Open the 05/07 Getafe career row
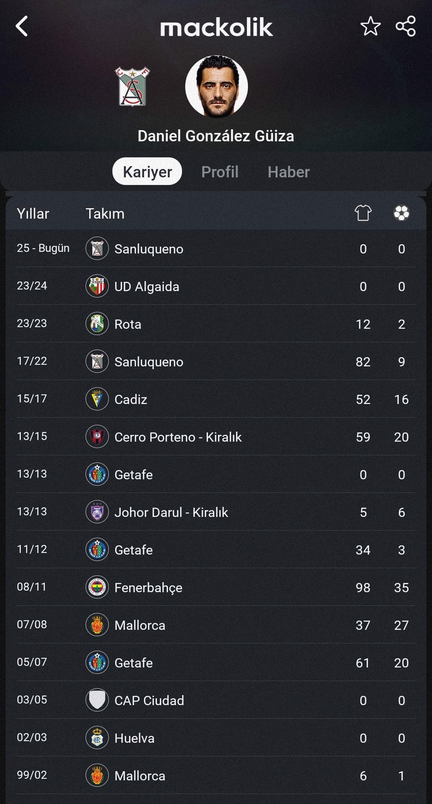432x804 pixels. coord(216,662)
